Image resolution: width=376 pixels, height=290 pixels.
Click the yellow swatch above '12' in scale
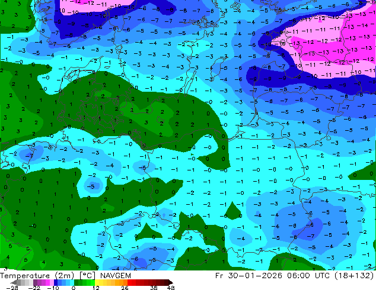click(97, 282)
